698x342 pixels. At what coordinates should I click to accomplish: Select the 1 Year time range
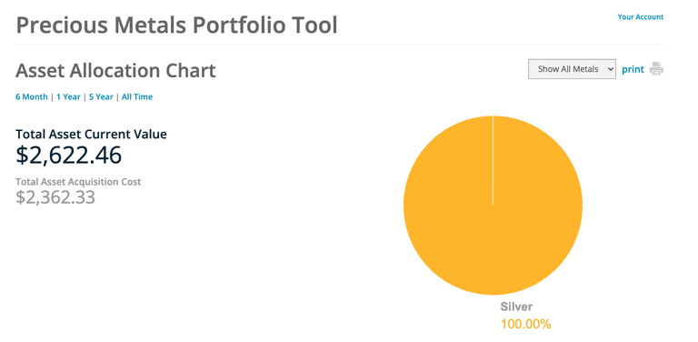click(68, 96)
